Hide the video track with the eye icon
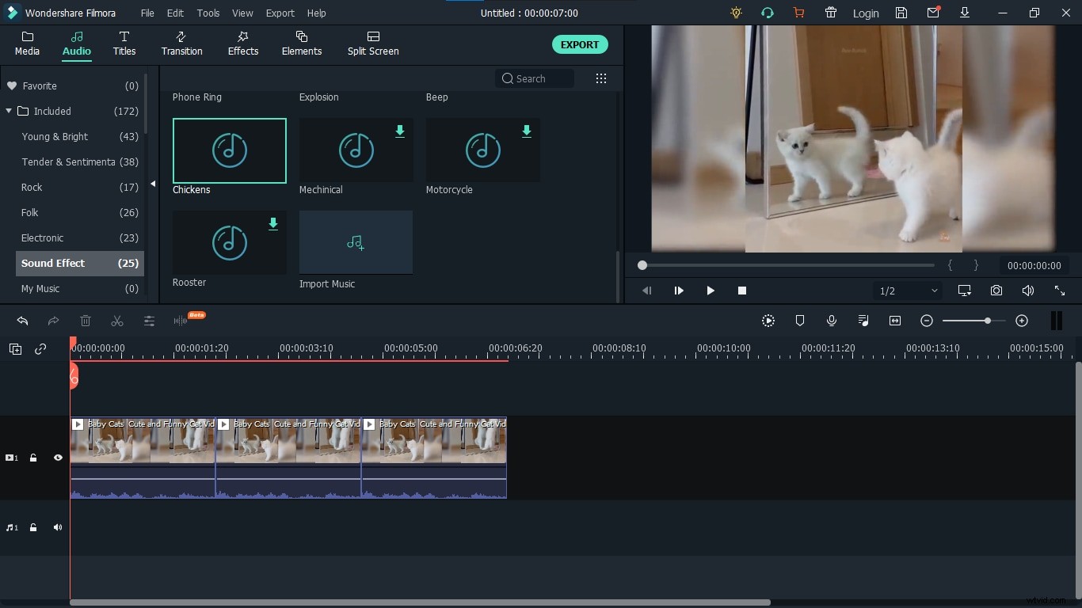This screenshot has width=1082, height=608. click(57, 458)
